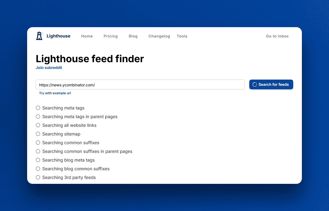Click Try with example url link
This screenshot has width=329, height=211.
(x=55, y=93)
